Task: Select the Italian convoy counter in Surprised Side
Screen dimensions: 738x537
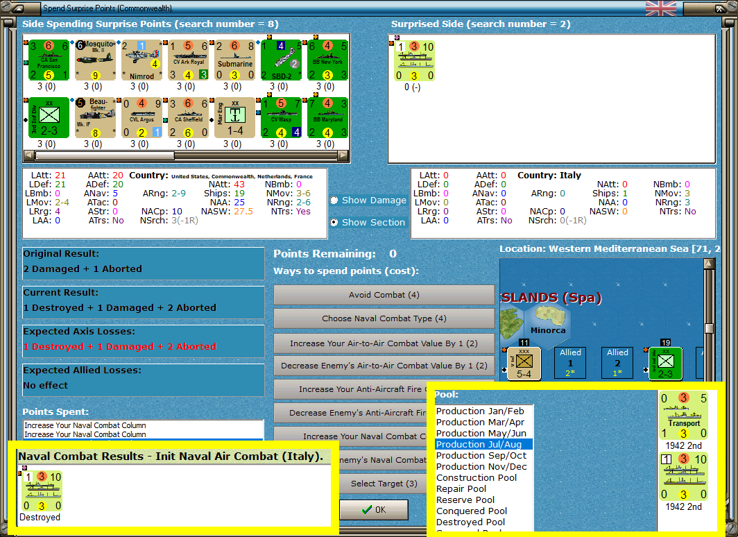Action: pyautogui.click(x=414, y=61)
